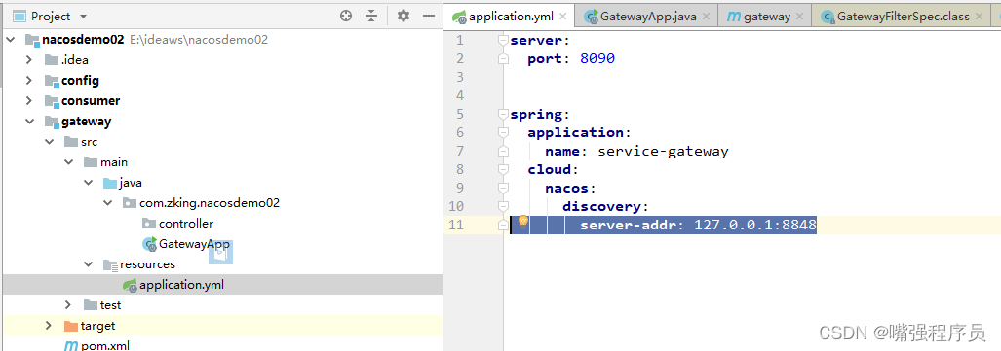Click the nacosdemo02 project root name
1001x351 pixels.
click(x=83, y=40)
